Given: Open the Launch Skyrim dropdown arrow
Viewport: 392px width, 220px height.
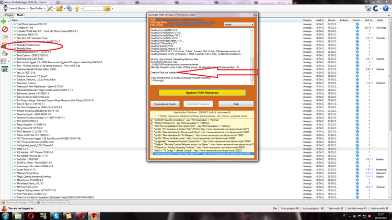Looking at the screenshot, I should click(x=28, y=8).
